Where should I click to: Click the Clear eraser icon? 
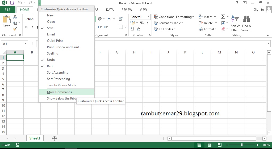(223, 29)
